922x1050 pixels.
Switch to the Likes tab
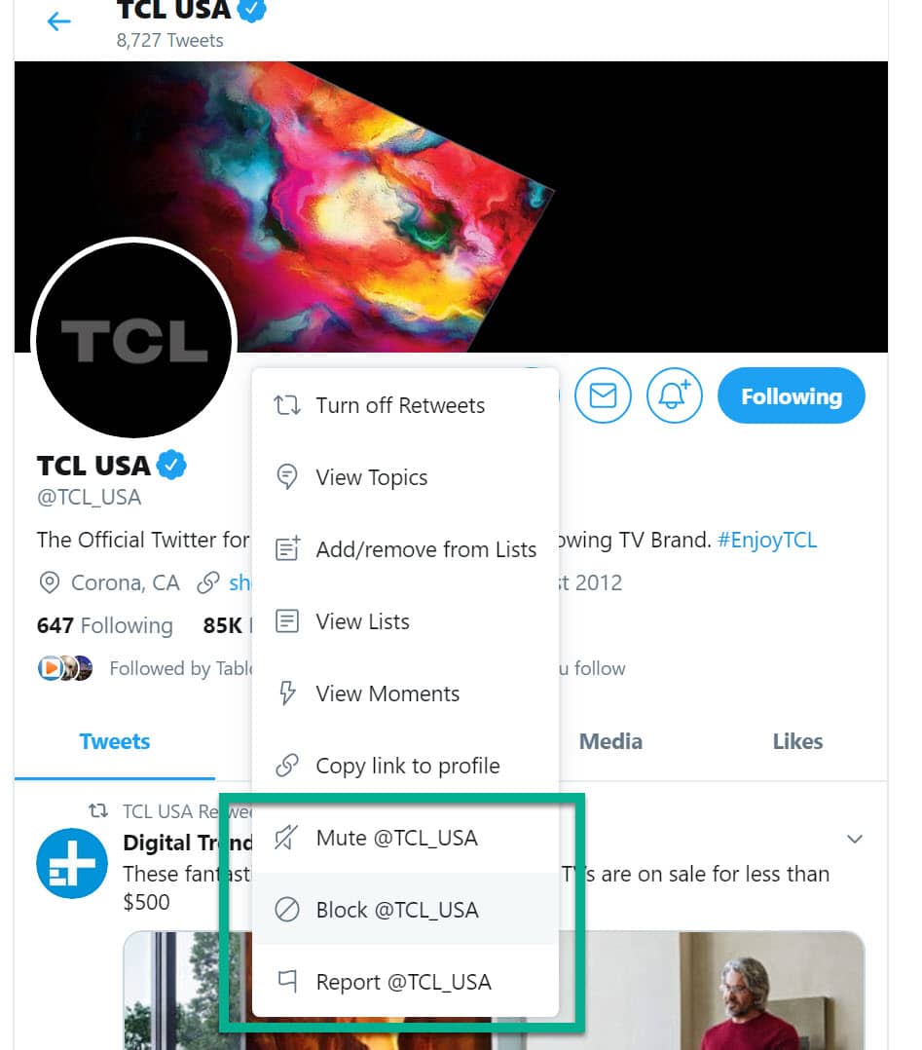click(797, 741)
